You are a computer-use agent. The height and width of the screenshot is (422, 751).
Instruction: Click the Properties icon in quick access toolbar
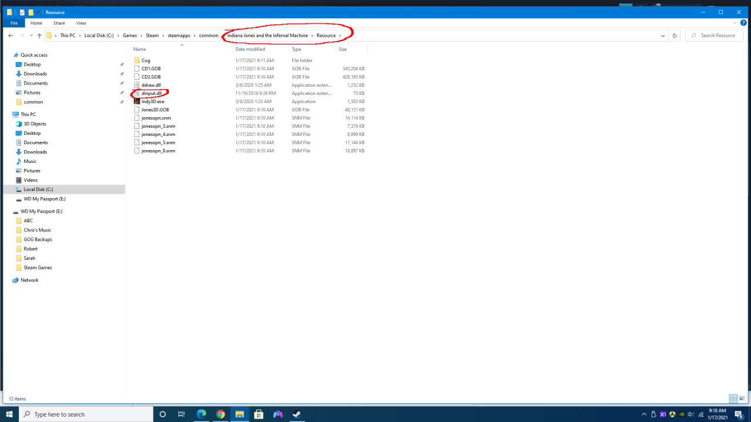(22, 12)
